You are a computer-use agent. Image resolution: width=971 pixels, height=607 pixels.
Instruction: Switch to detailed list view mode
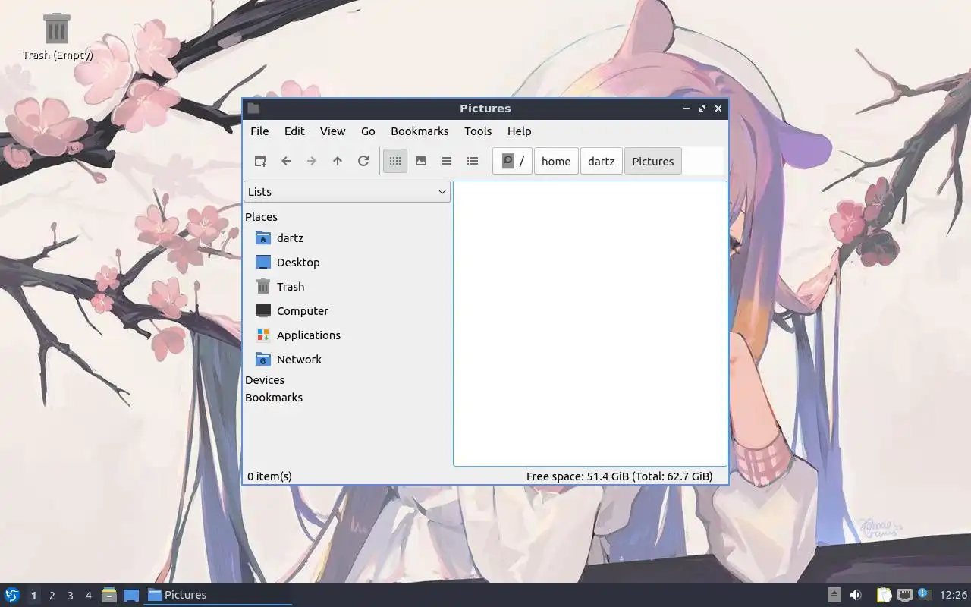pyautogui.click(x=473, y=161)
